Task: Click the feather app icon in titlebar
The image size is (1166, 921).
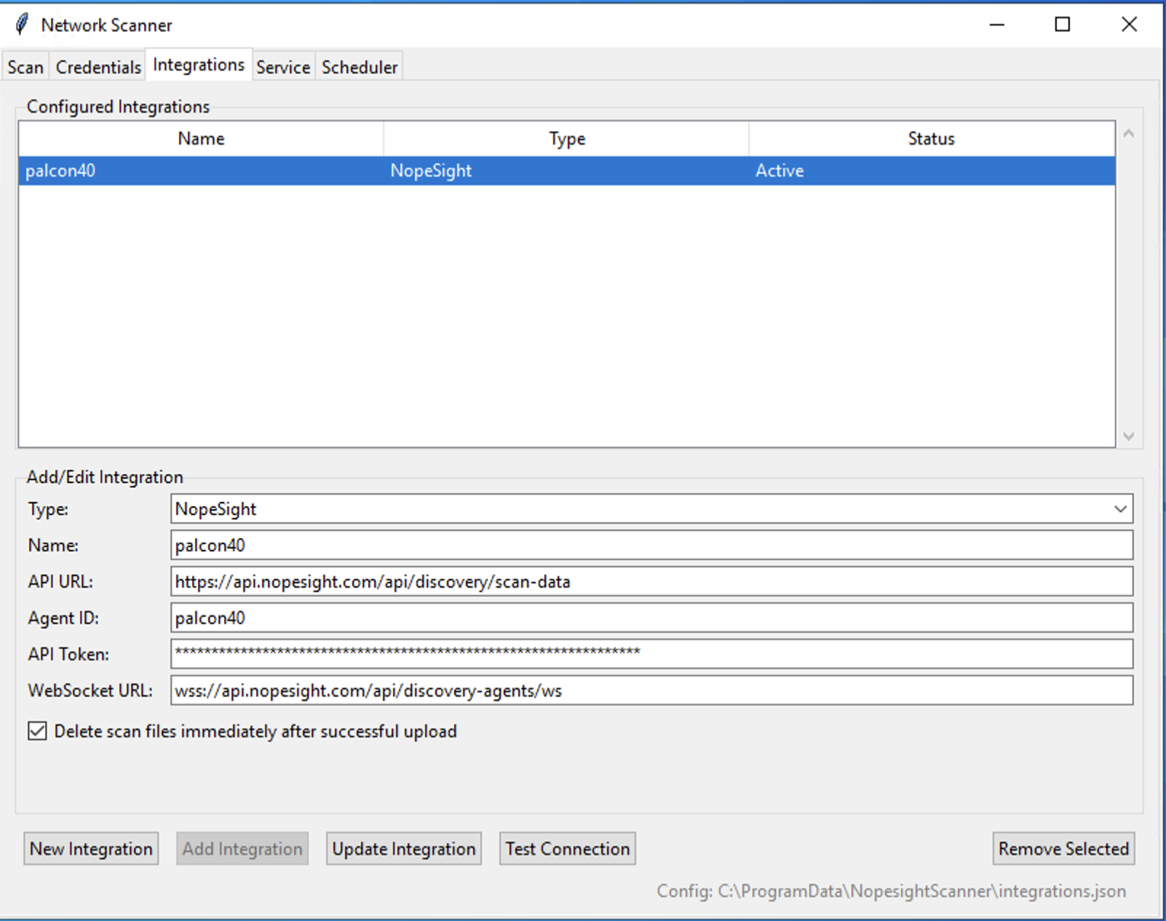Action: pos(20,23)
